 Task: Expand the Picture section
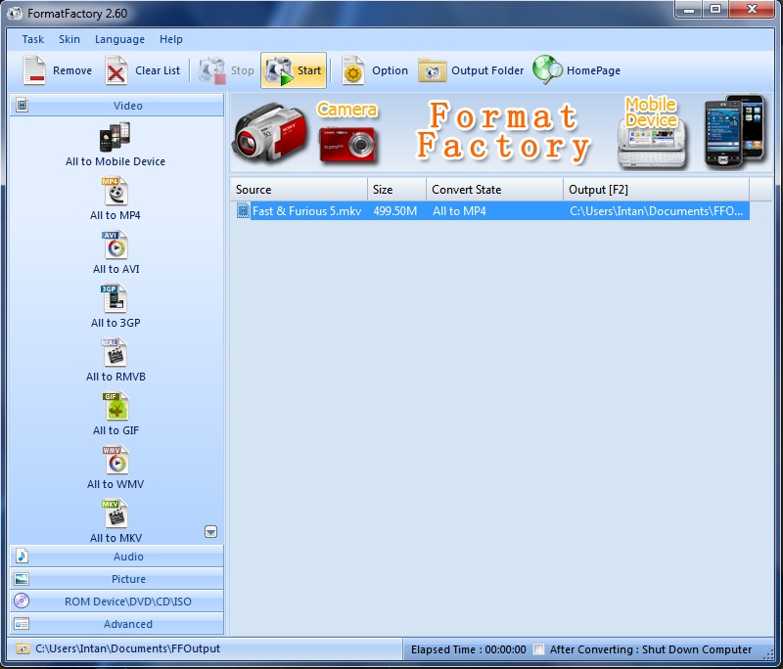click(x=116, y=579)
